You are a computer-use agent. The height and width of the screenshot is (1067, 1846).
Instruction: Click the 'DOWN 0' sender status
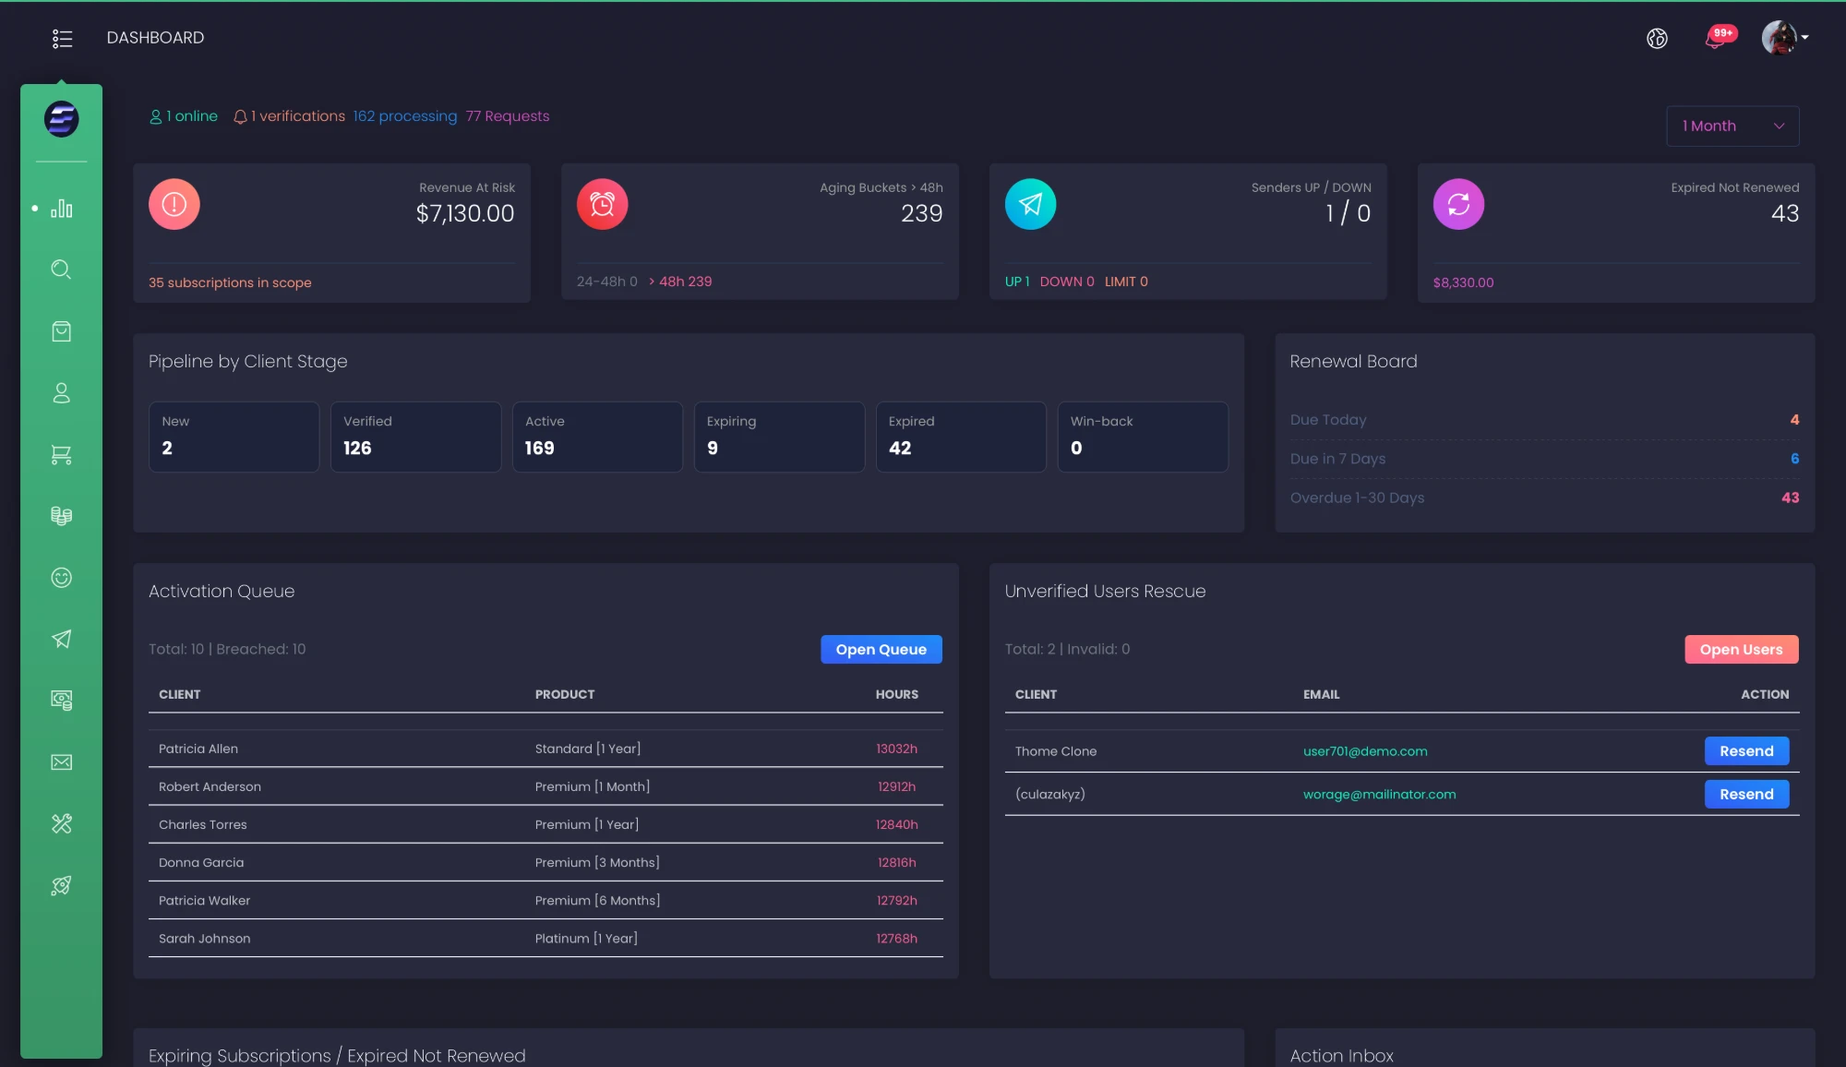point(1067,282)
